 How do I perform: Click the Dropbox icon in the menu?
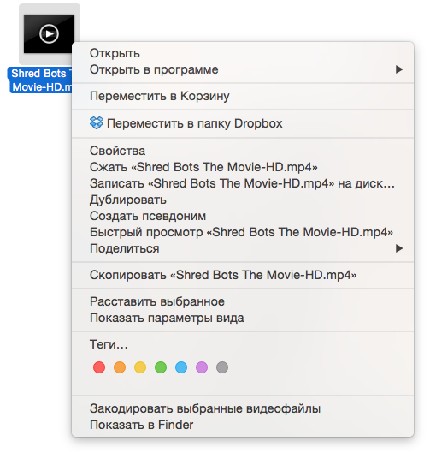click(x=97, y=122)
